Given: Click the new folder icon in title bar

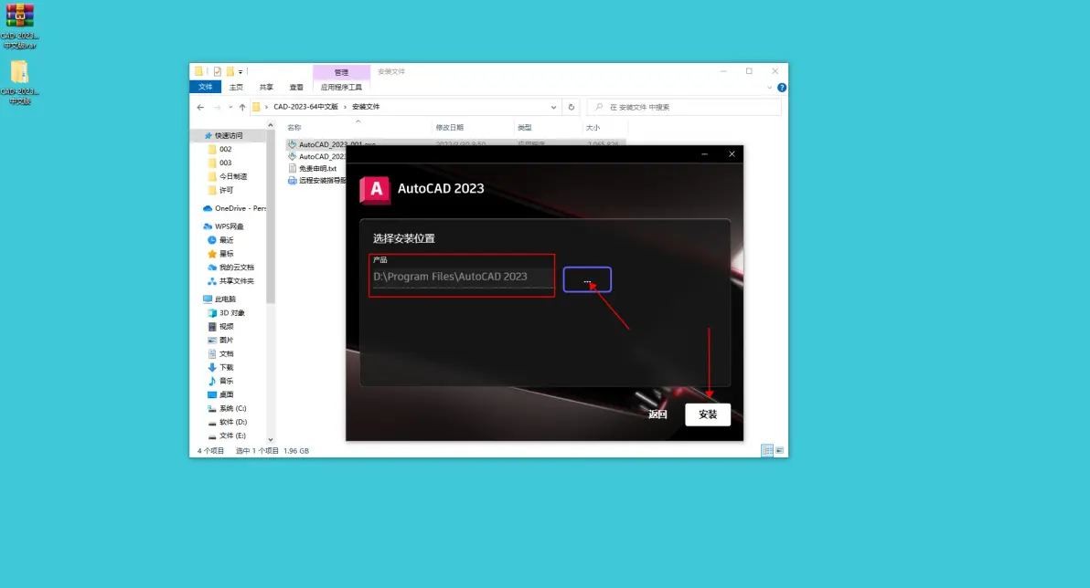Looking at the screenshot, I should pos(230,71).
